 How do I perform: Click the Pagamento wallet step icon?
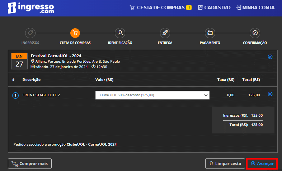(x=210, y=33)
